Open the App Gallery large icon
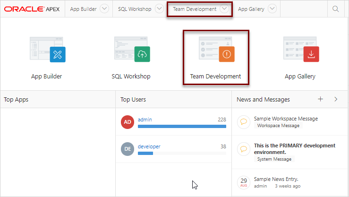This screenshot has width=349, height=197. 301,50
